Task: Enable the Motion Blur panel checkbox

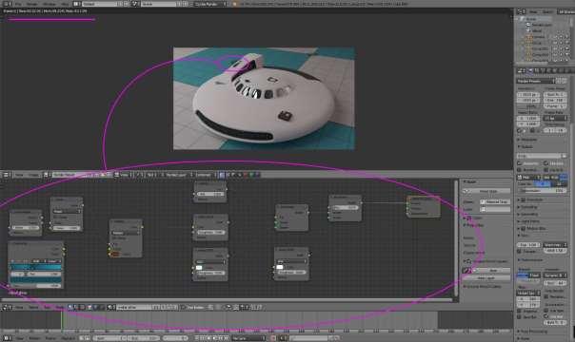Action: click(524, 228)
